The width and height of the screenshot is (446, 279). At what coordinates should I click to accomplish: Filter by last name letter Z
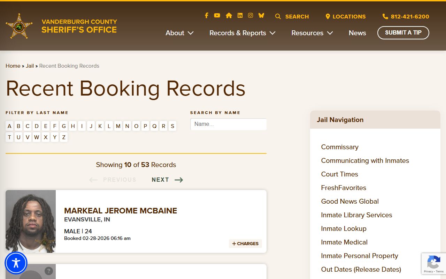pyautogui.click(x=64, y=137)
